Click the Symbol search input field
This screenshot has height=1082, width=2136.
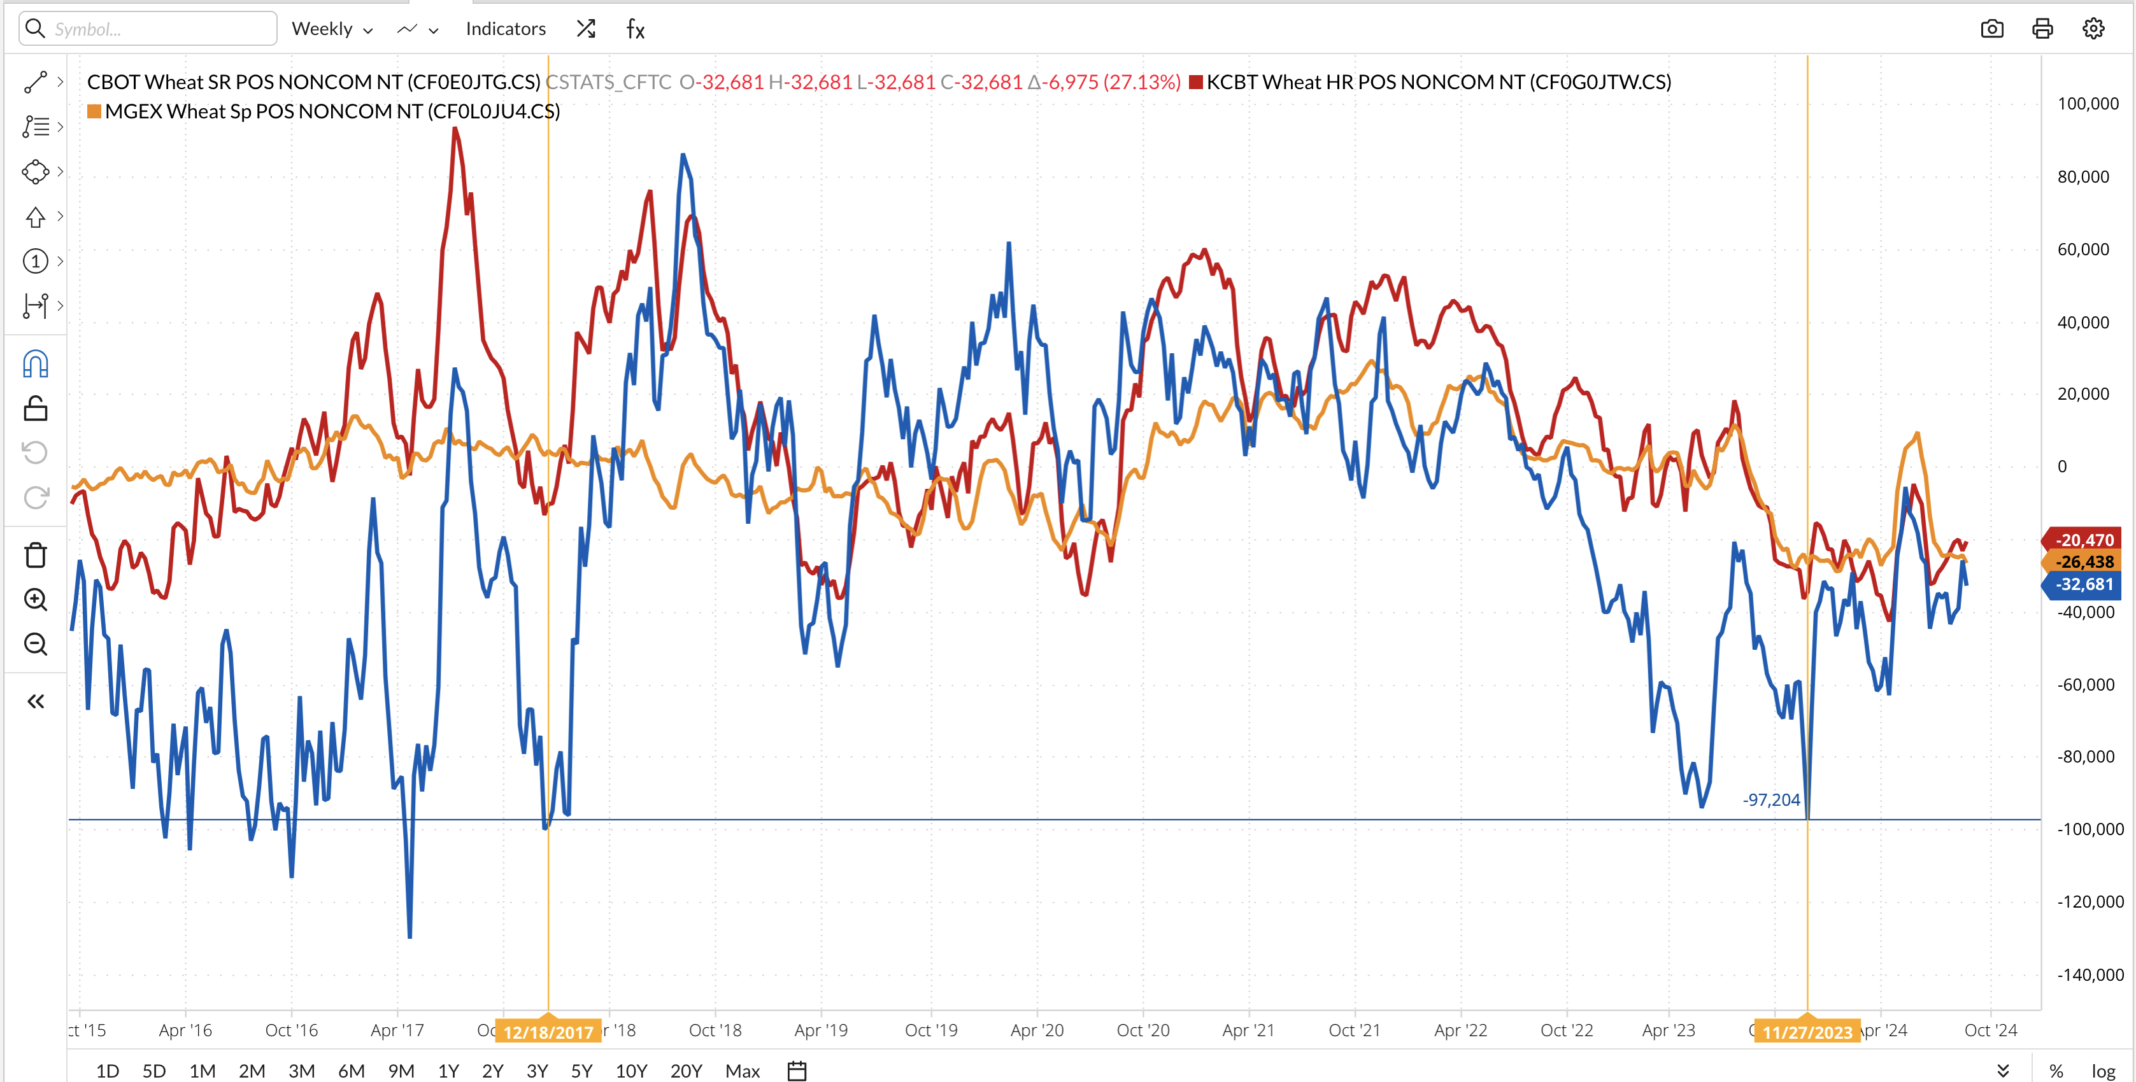point(157,29)
